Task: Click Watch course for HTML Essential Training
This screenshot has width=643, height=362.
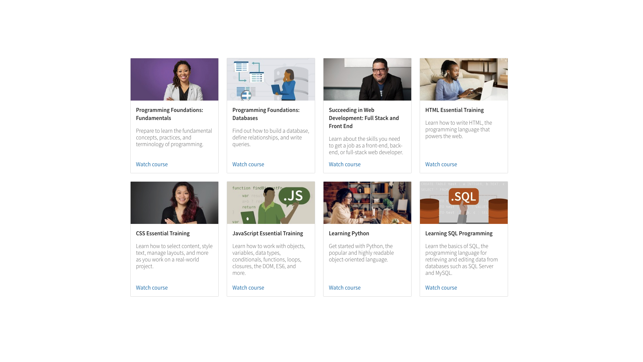Action: point(441,164)
